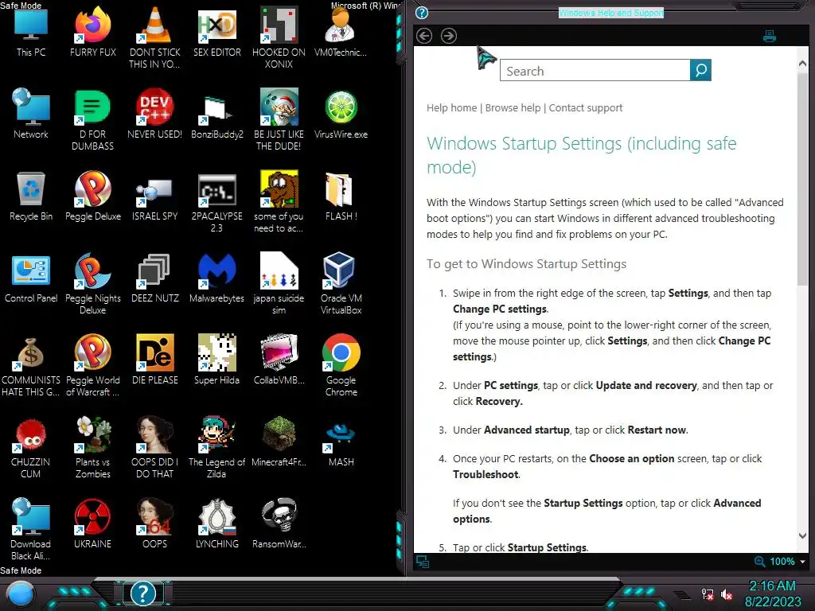Launch Google Chrome from the desktop
This screenshot has width=815, height=611.
click(x=341, y=365)
